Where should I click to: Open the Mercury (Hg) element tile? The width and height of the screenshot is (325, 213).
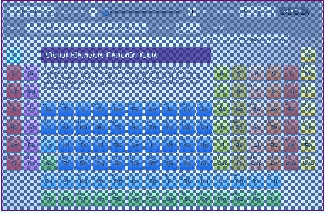[204, 145]
